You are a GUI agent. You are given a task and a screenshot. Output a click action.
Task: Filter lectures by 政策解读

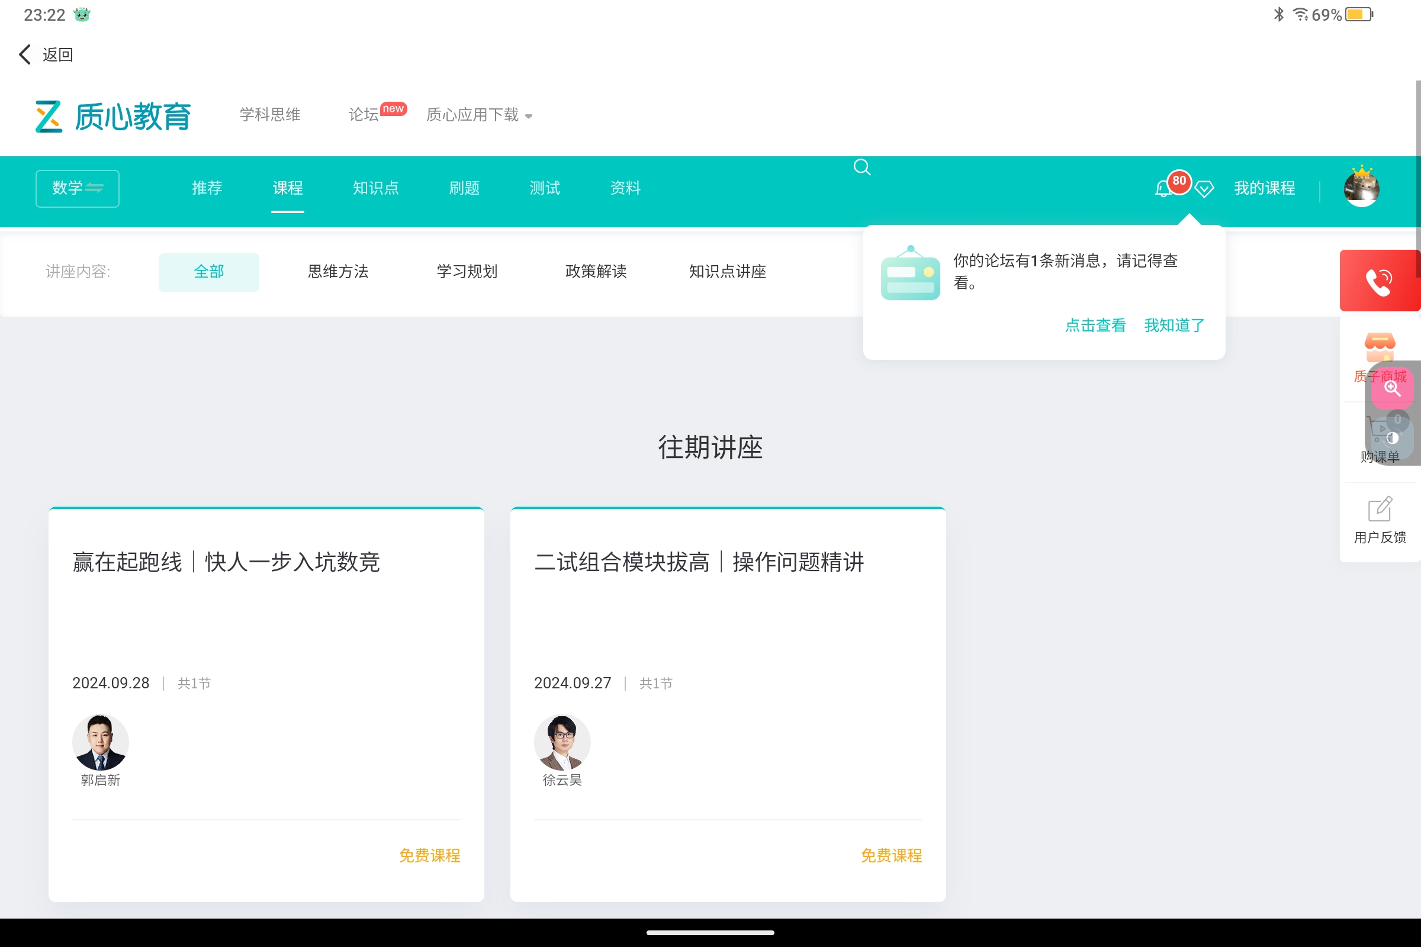tap(596, 272)
